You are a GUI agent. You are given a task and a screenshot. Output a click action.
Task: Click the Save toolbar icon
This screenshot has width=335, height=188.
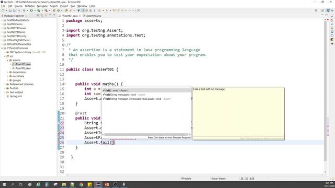pos(10,10)
